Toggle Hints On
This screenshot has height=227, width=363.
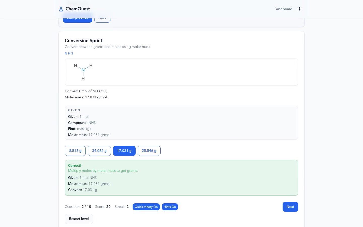click(170, 207)
